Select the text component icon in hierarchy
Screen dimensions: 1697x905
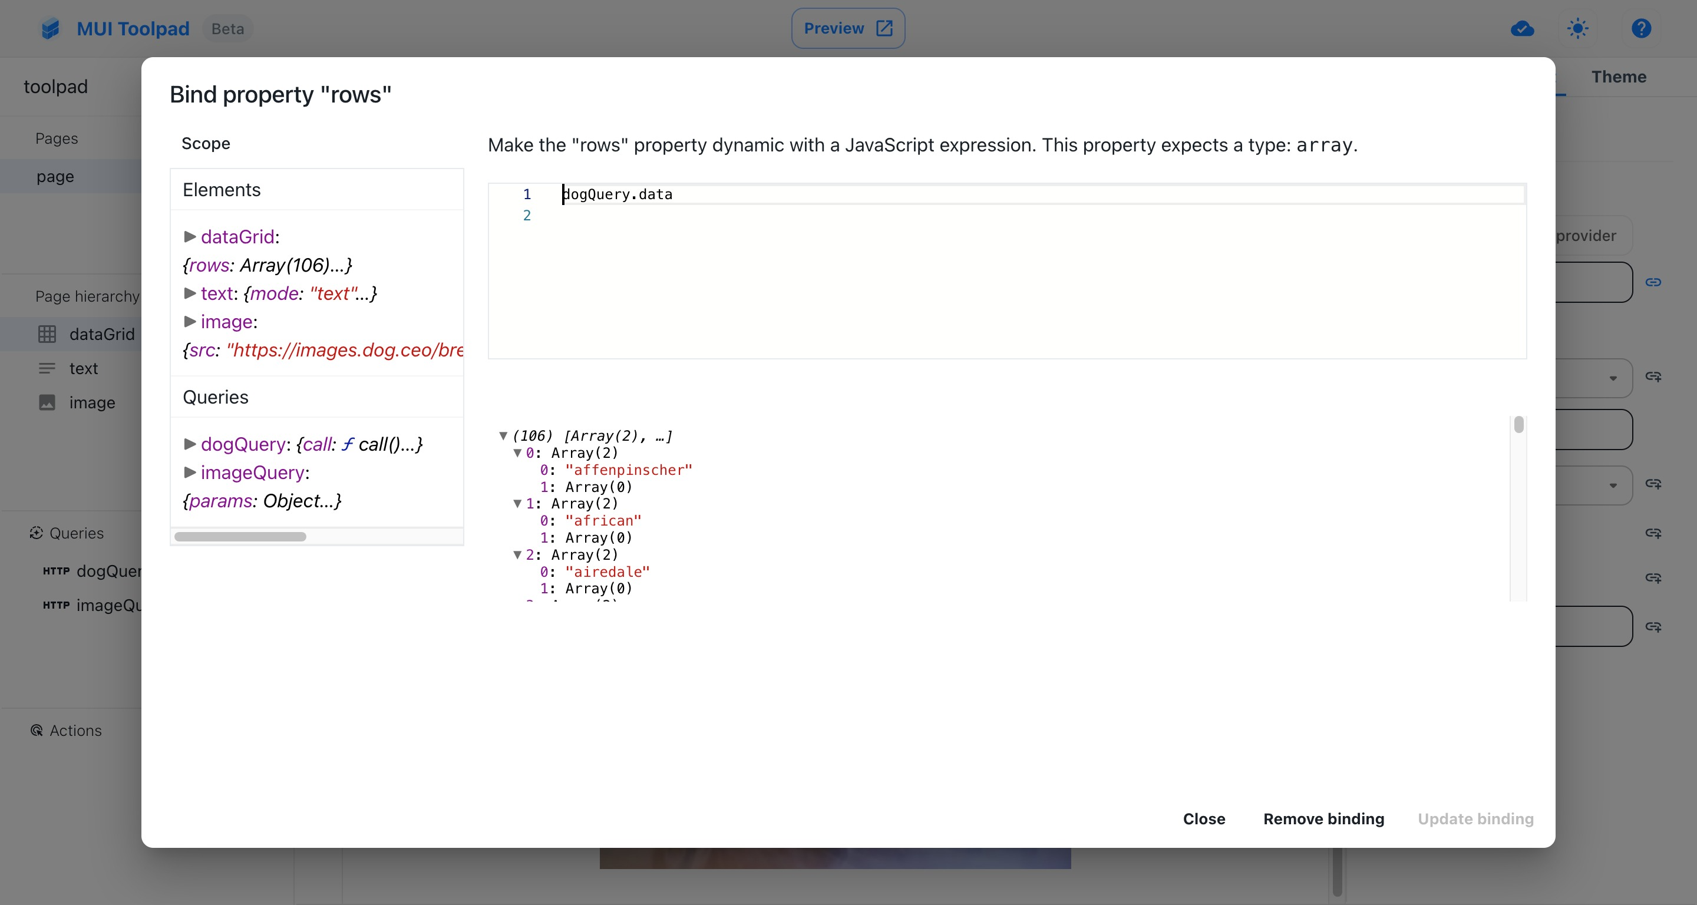coord(46,368)
